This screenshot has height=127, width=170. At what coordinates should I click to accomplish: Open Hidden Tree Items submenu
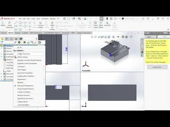[29, 54]
